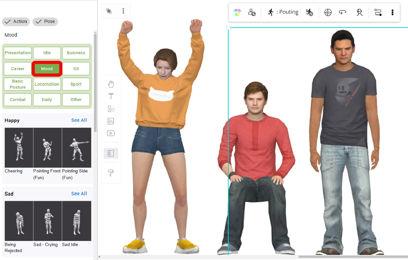Click the face expression editor icon
Image resolution: width=408 pixels, height=260 pixels.
click(x=359, y=13)
